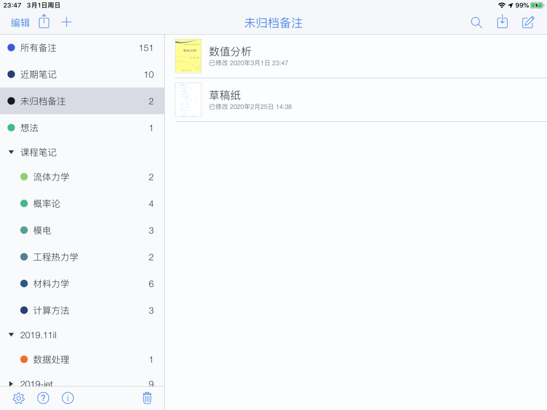Tap the 编辑 button
The width and height of the screenshot is (547, 410).
coord(21,22)
